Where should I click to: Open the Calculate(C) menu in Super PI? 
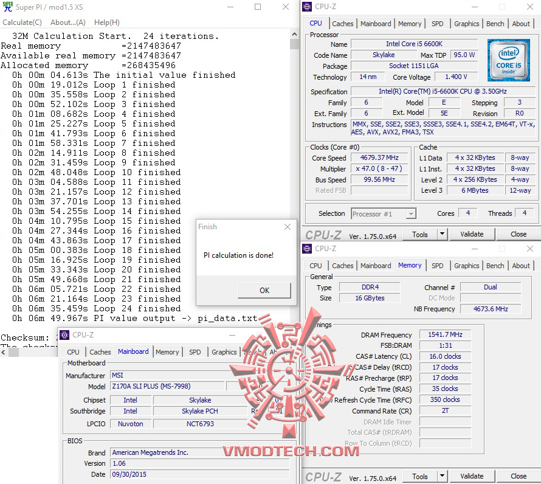[x=22, y=22]
